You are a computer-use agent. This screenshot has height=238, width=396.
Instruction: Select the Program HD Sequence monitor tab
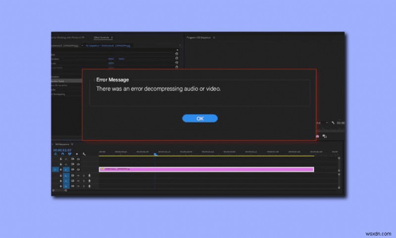198,37
